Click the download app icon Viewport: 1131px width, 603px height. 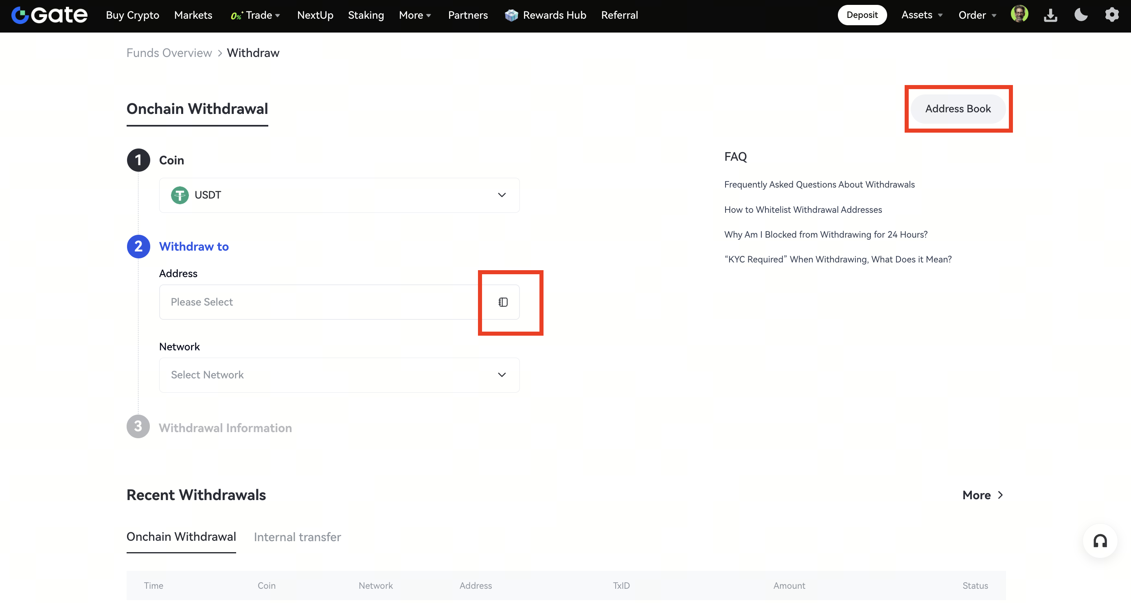pos(1050,15)
